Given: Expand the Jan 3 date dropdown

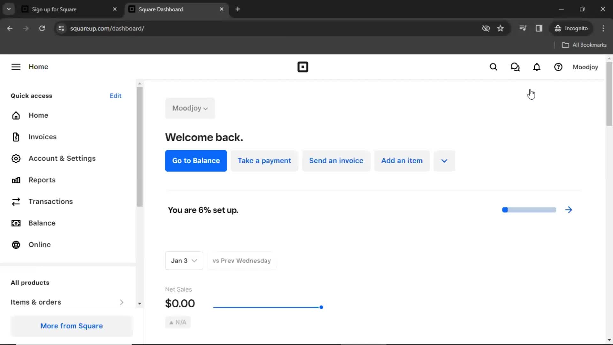Looking at the screenshot, I should point(184,260).
